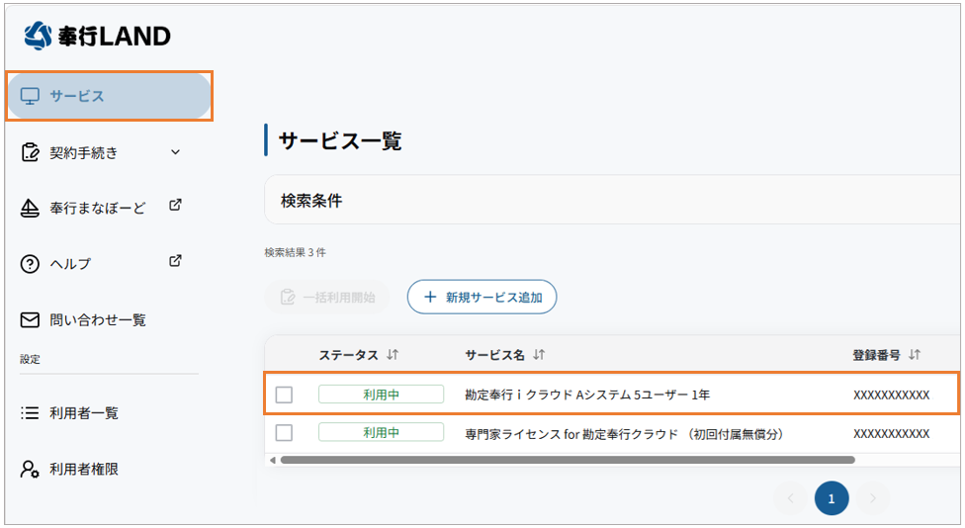Click 検索結果 3 件 result count
The width and height of the screenshot is (965, 528).
(296, 252)
